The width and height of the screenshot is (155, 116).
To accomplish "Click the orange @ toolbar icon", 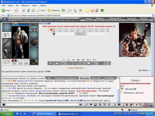I will pos(92,10).
